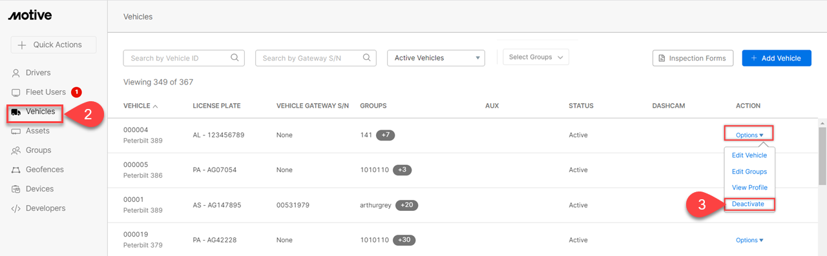Viewport: 827px width, 256px height.
Task: Select Edit Vehicle from options menu
Action: [749, 155]
